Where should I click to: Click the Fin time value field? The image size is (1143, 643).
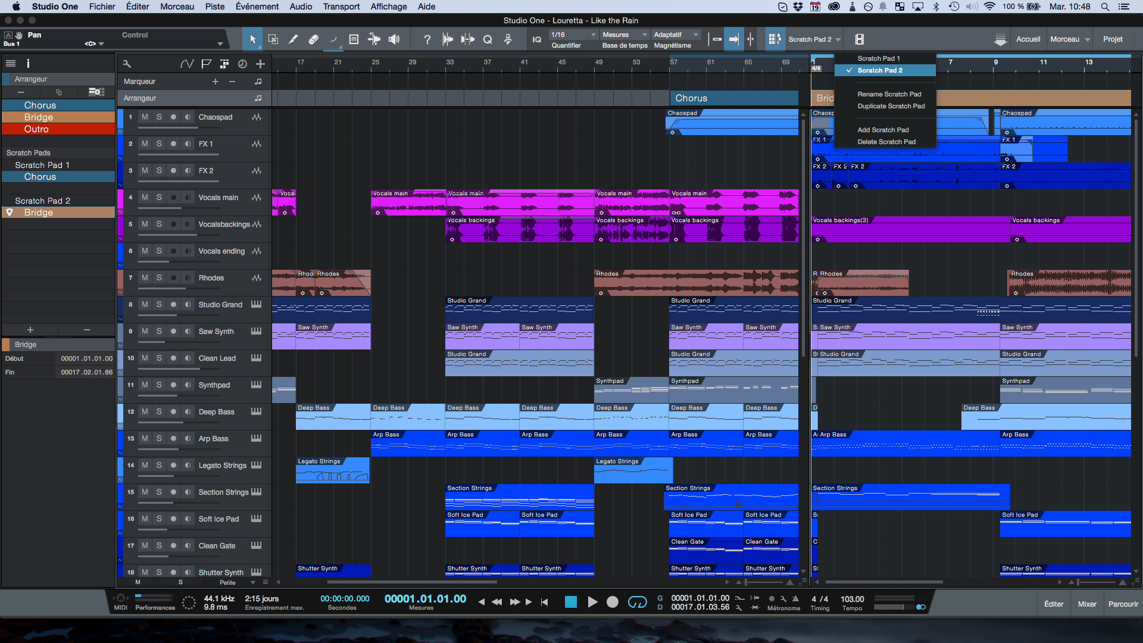(x=87, y=372)
